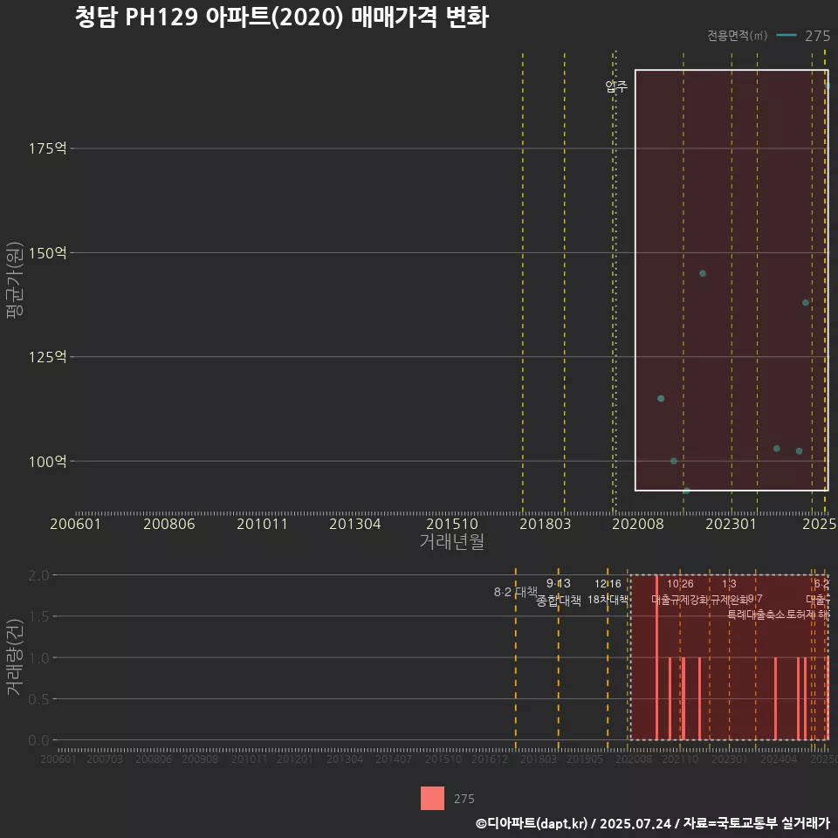Viewport: 838px width, 838px height.
Task: Click the 9·13 종합대책 policy annotation
Action: (x=559, y=592)
